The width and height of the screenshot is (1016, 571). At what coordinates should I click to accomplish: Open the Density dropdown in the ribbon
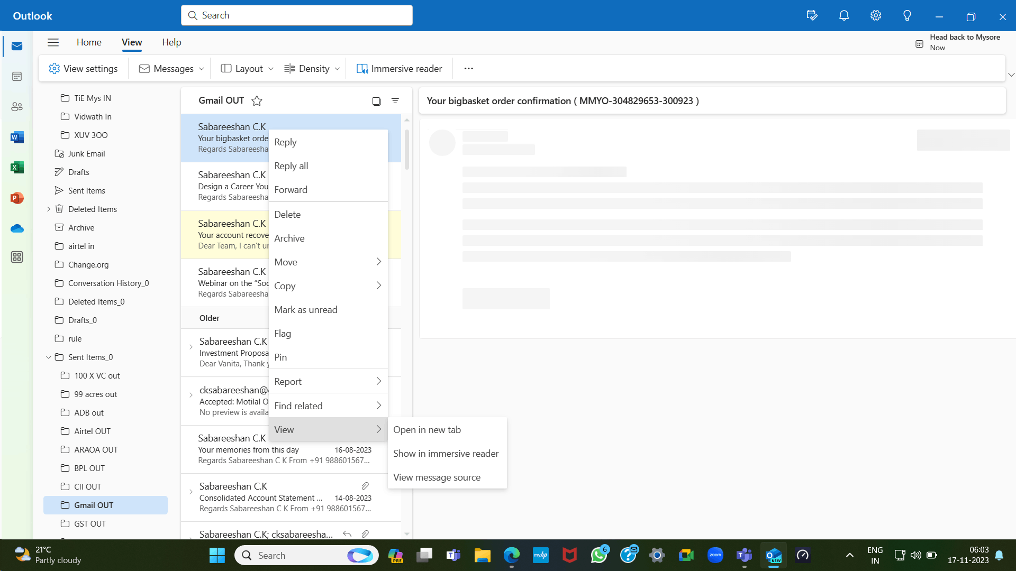(311, 68)
